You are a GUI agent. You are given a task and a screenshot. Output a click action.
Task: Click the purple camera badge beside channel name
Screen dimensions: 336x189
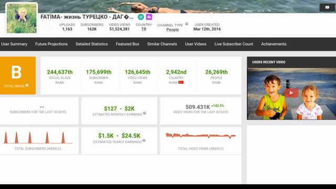click(x=149, y=17)
